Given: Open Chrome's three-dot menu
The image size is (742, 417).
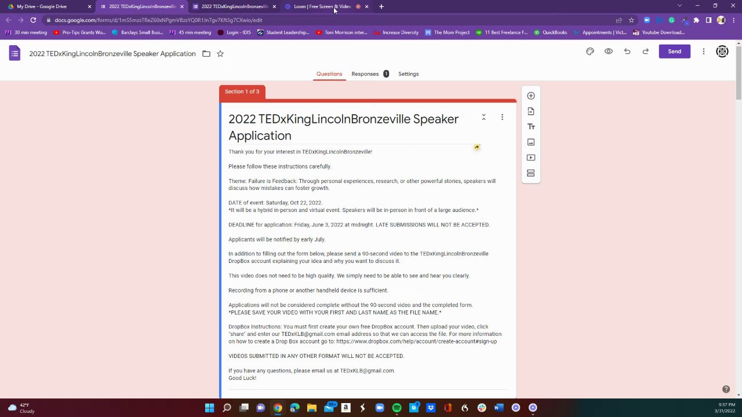Looking at the screenshot, I should [733, 20].
